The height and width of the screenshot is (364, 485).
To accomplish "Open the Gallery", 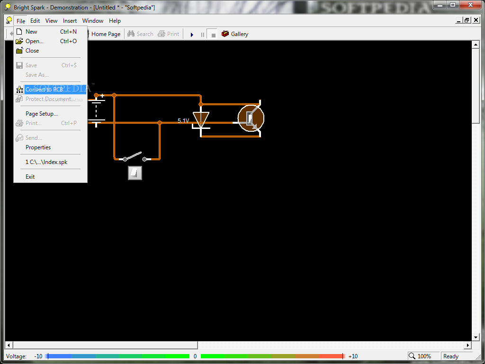I will pos(235,34).
